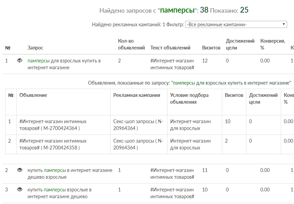
Task: Sort top table by 'Достижений цели' header
Action: click(240, 44)
